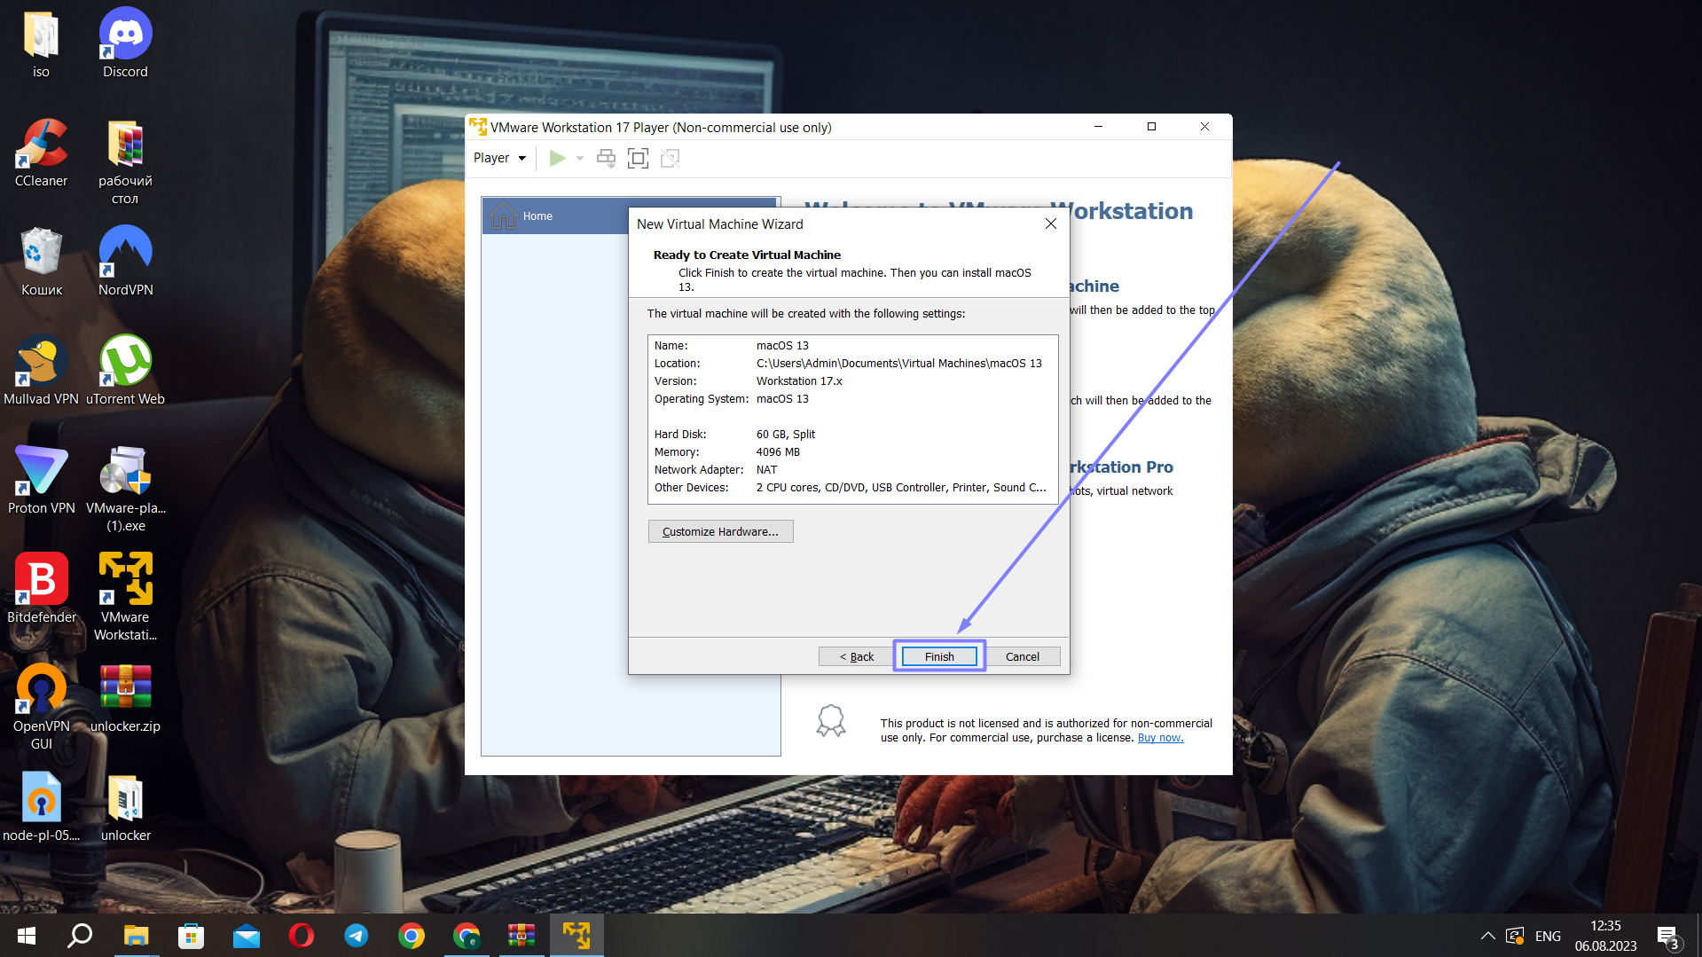Select the unlocker.zip archive
The width and height of the screenshot is (1702, 957).
click(x=125, y=698)
